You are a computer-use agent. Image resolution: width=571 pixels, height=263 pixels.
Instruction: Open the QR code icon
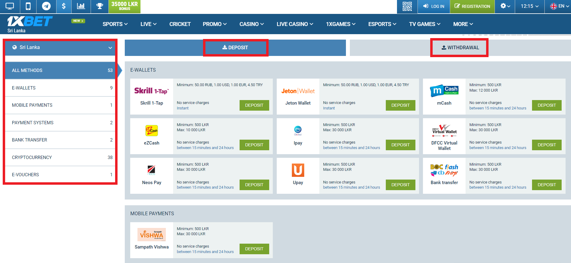(407, 6)
